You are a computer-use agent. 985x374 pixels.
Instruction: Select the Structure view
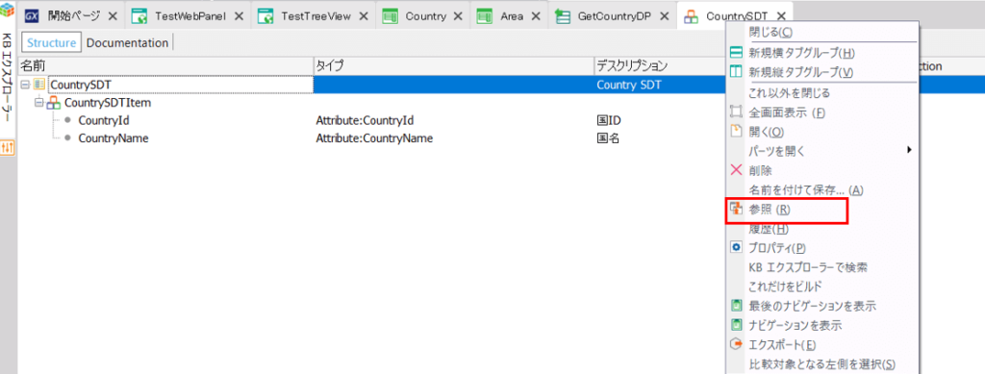coord(52,42)
